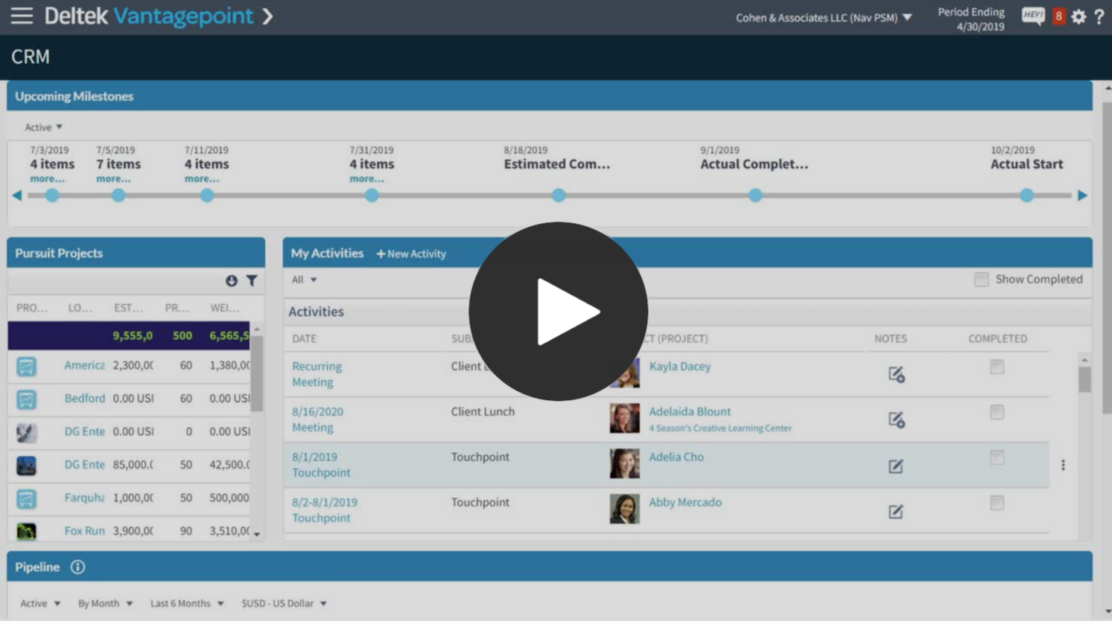The height and width of the screenshot is (621, 1112).
Task: View the 8 notifications badge
Action: click(x=1058, y=16)
